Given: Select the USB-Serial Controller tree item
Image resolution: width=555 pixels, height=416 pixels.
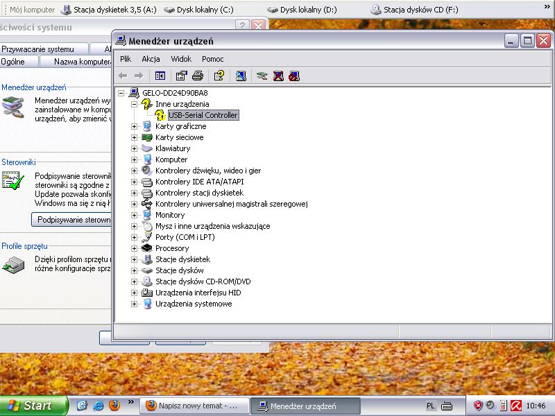Looking at the screenshot, I should 203,115.
